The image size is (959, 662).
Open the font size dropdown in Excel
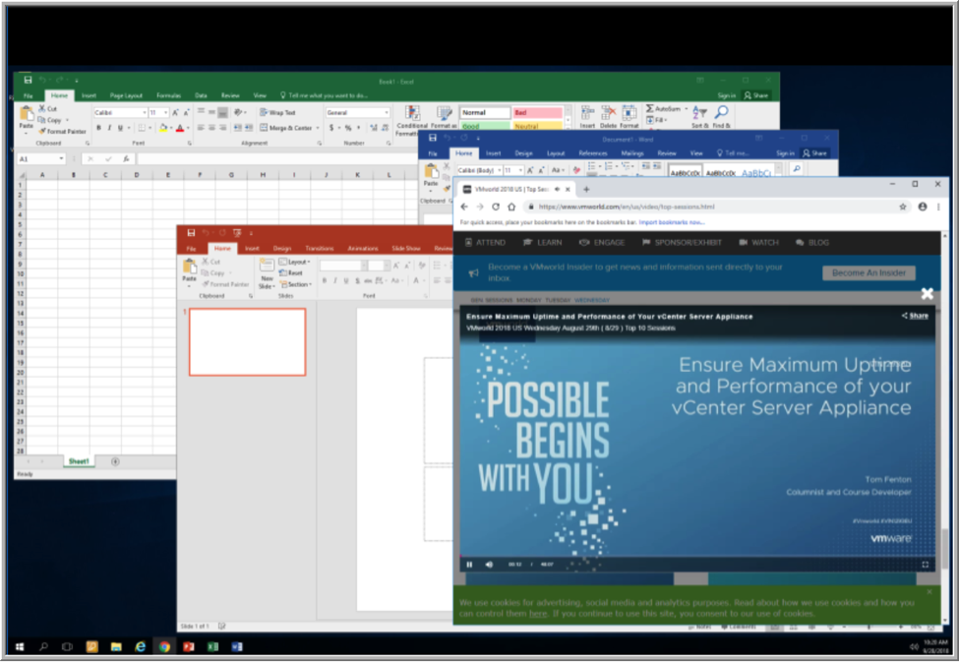[x=166, y=112]
